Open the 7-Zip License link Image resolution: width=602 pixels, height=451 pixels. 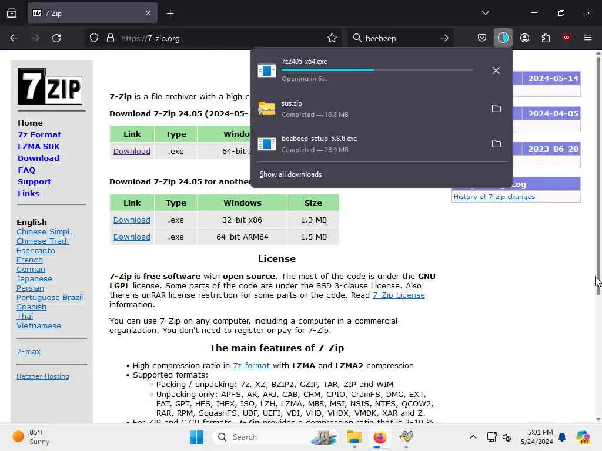[399, 295]
